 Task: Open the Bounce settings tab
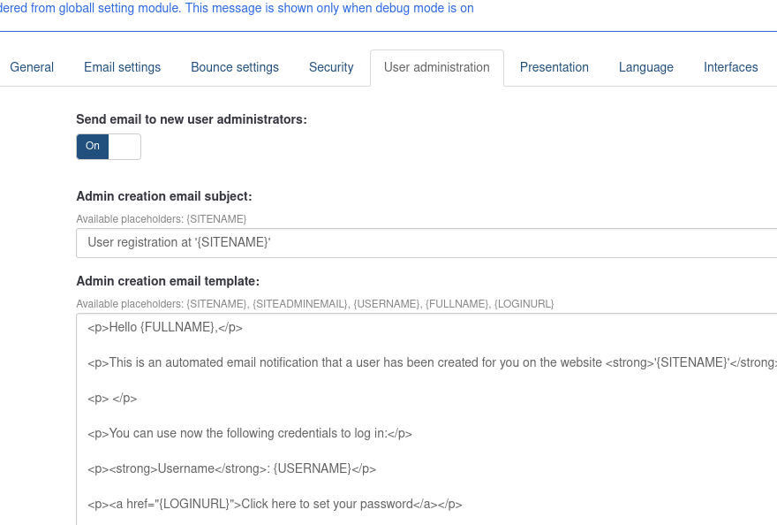point(235,67)
